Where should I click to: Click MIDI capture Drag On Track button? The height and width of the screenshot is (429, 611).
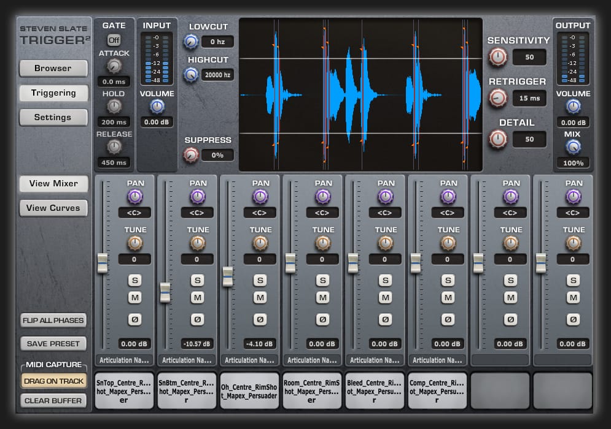[x=53, y=381]
